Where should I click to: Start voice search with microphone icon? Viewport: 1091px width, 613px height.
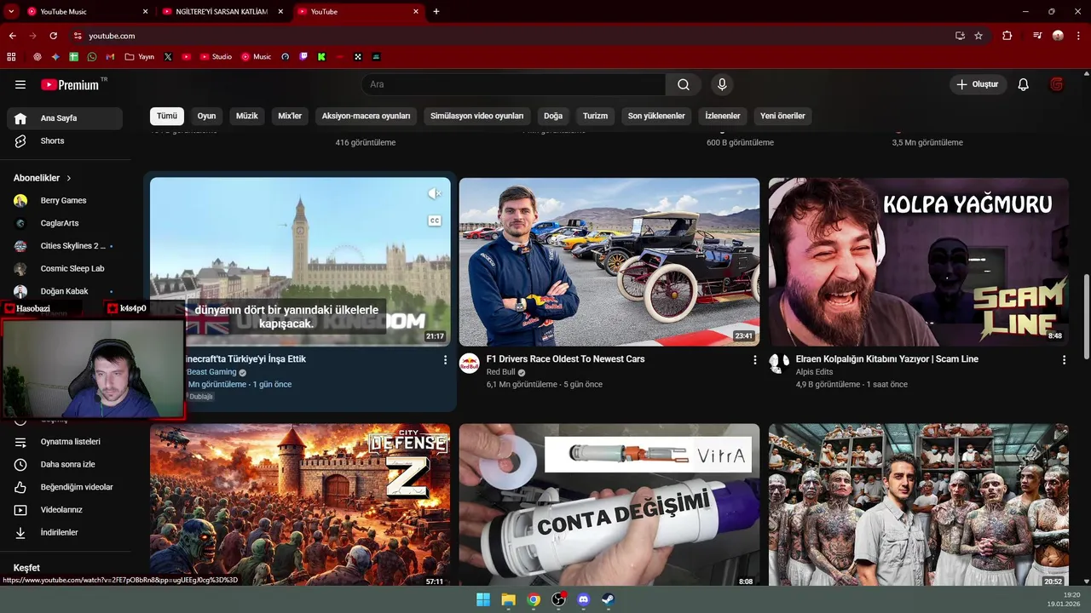click(722, 84)
